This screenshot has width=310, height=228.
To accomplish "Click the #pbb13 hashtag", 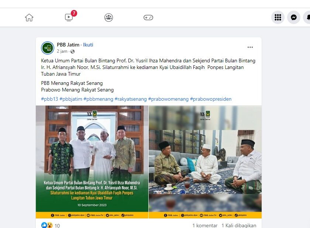I will [49, 99].
